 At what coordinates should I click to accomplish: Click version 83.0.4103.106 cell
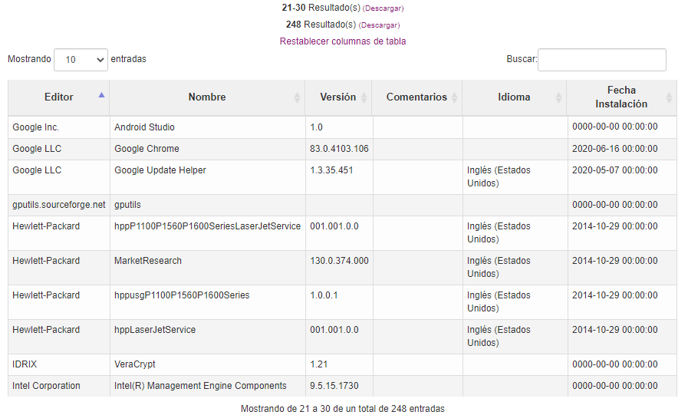339,149
